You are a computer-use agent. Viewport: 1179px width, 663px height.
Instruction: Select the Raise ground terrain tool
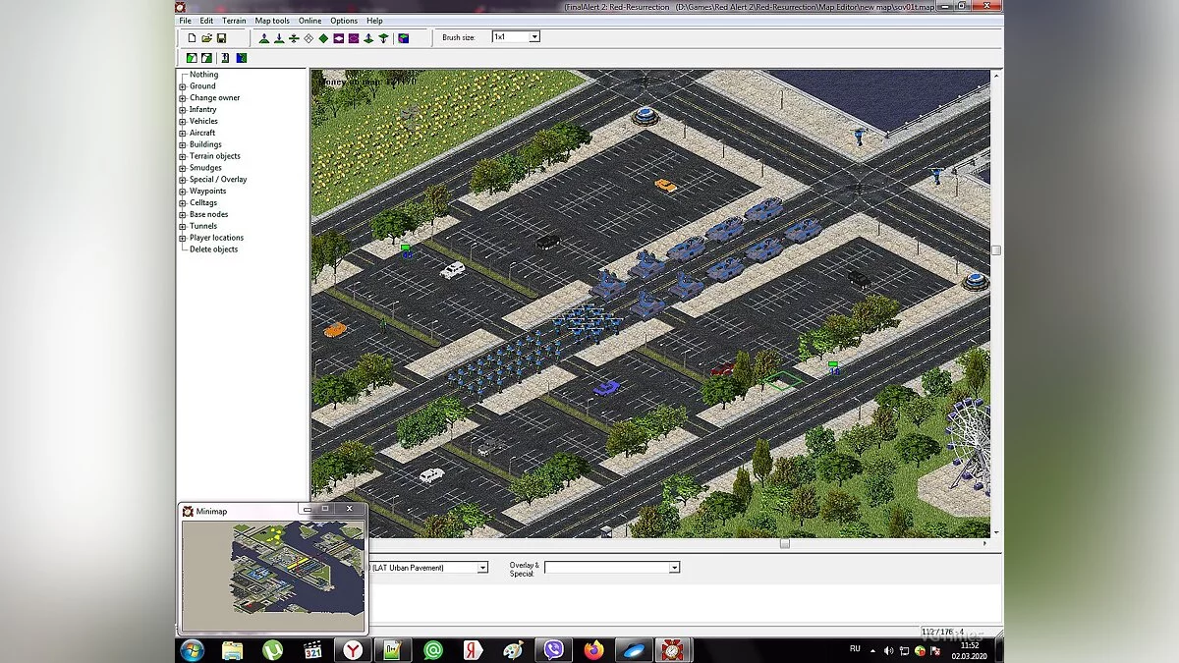pos(264,38)
